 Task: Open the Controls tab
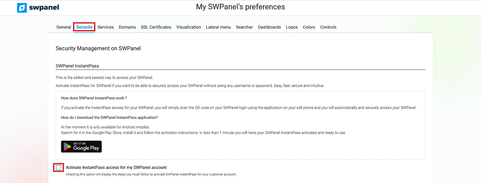click(328, 27)
